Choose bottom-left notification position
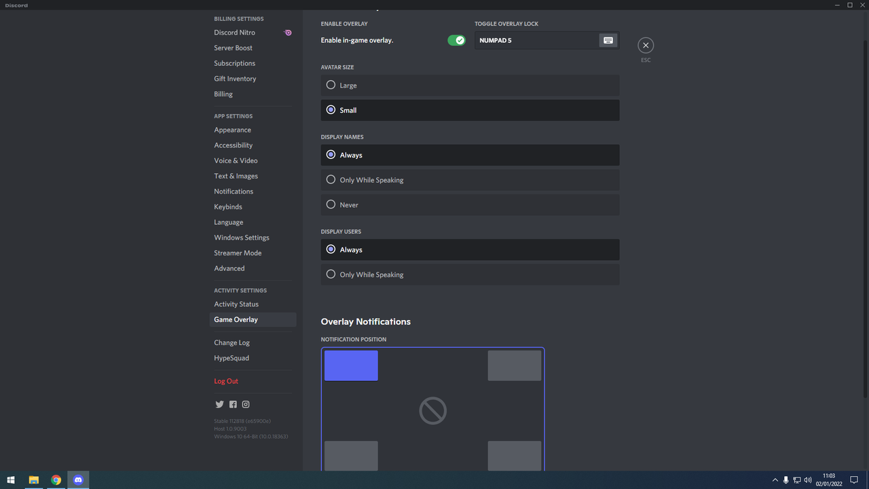 pos(351,456)
